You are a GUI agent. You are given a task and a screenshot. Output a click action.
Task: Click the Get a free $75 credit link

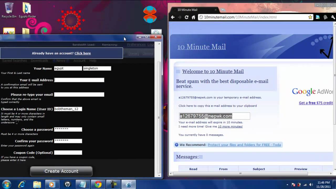tap(316, 103)
